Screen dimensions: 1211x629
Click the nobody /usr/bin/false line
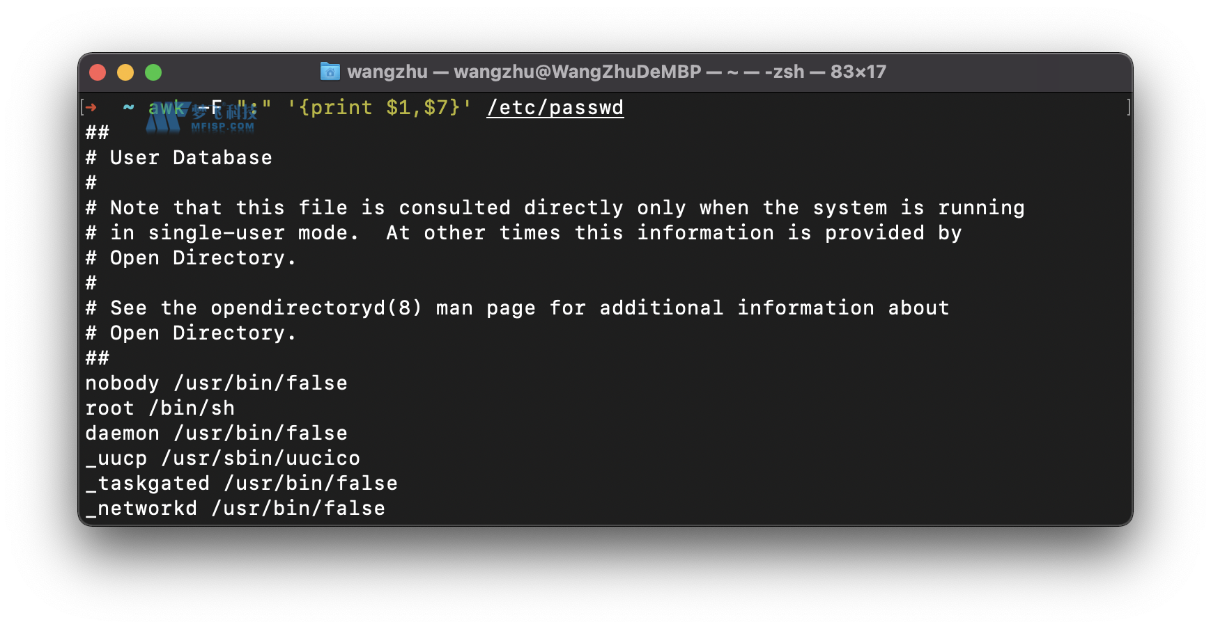click(216, 383)
